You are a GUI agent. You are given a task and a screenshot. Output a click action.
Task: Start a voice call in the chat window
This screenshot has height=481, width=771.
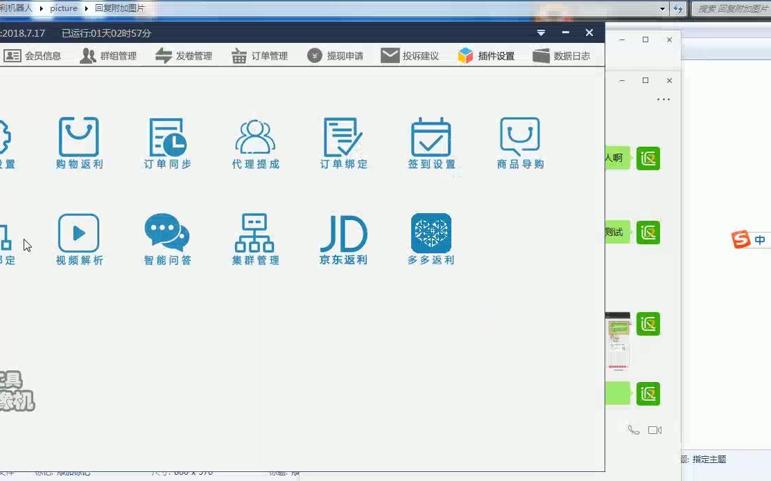634,430
